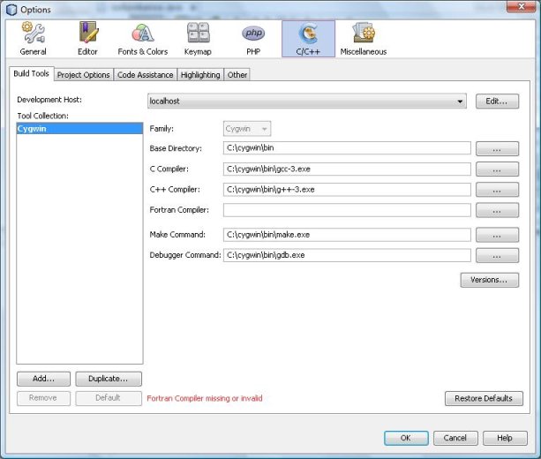The height and width of the screenshot is (459, 541).
Task: Open the PHP options category
Action: tap(253, 39)
